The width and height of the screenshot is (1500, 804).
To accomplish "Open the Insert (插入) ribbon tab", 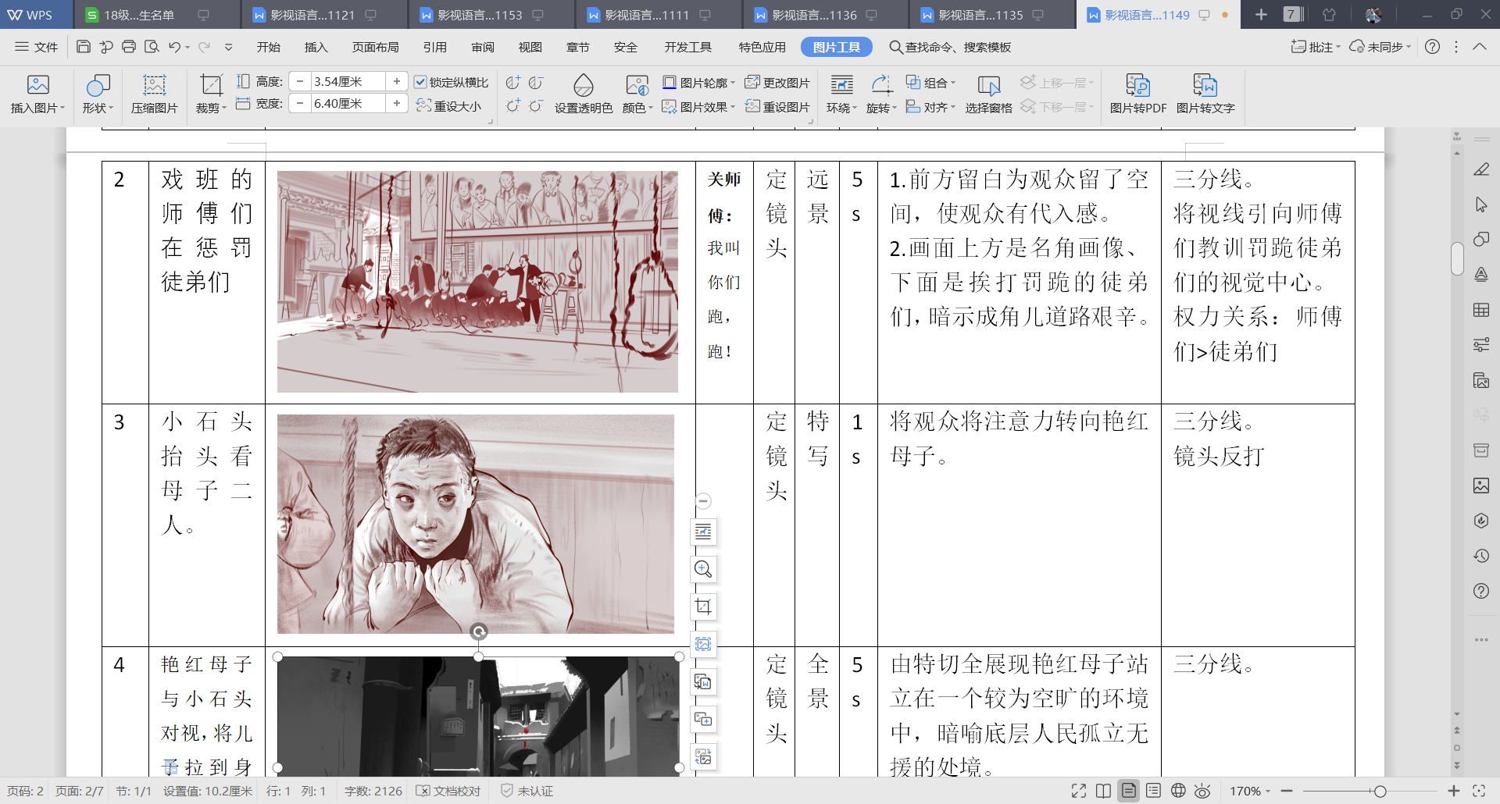I will [316, 47].
